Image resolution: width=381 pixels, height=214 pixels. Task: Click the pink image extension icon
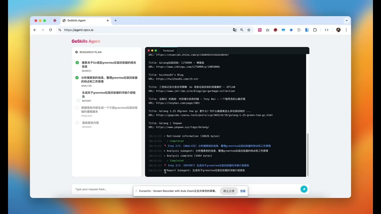[260, 30]
